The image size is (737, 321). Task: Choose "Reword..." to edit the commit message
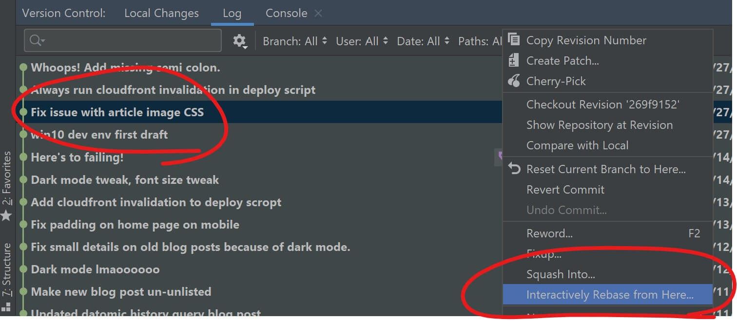point(549,233)
